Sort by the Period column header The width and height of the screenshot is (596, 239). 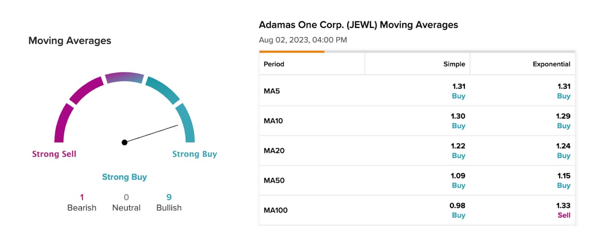coord(274,64)
